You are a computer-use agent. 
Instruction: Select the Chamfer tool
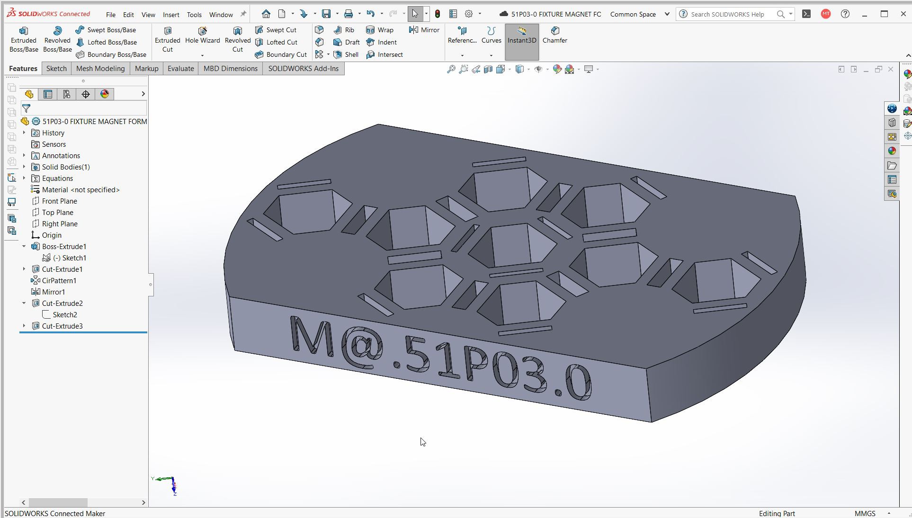coord(554,35)
